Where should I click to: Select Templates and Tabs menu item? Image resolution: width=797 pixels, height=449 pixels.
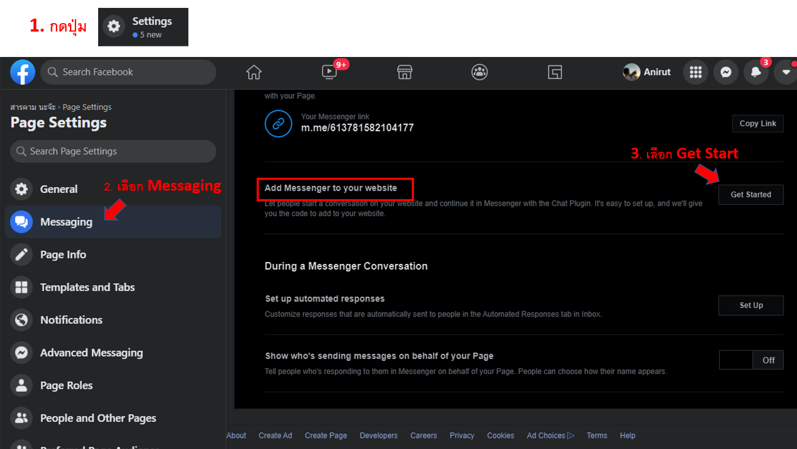(113, 287)
